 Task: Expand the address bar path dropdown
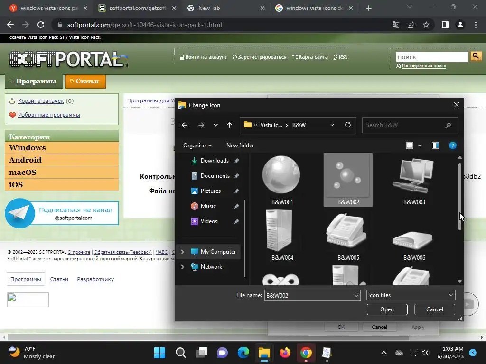click(x=332, y=125)
